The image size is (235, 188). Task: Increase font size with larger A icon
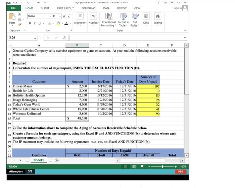coord(64,16)
